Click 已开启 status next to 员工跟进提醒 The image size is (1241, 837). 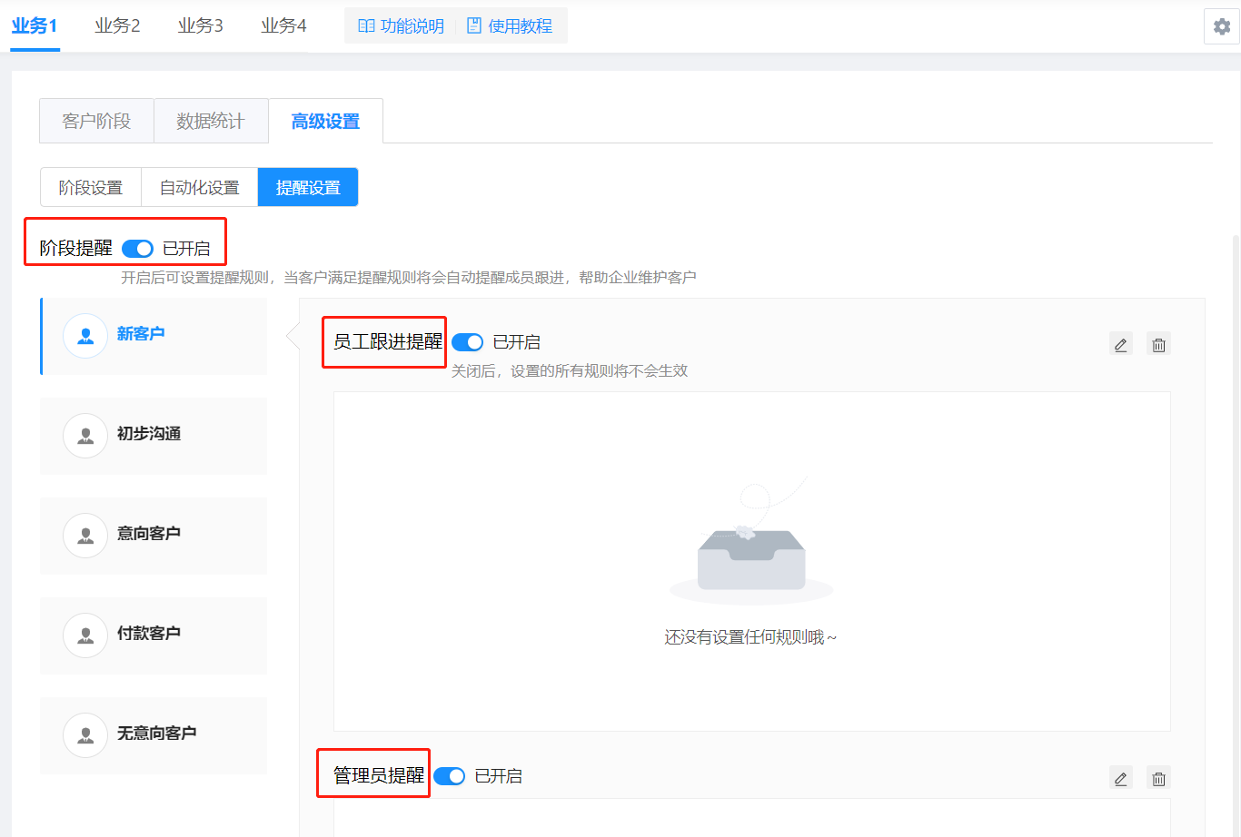pyautogui.click(x=516, y=342)
